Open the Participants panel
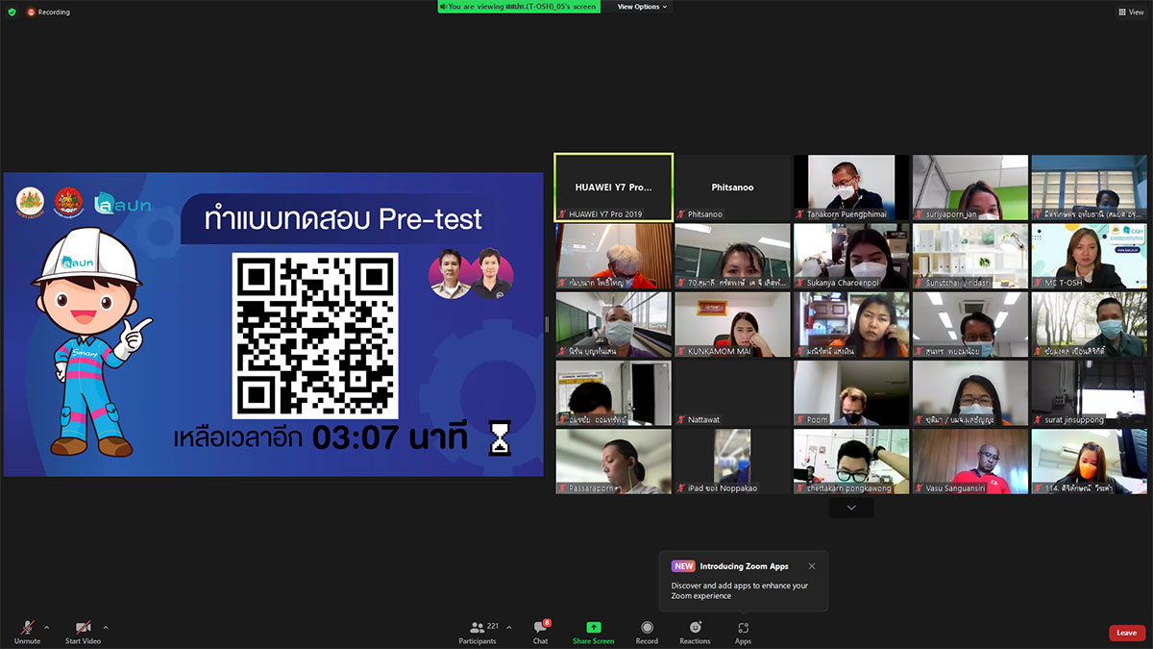This screenshot has height=649, width=1153. pos(478,631)
